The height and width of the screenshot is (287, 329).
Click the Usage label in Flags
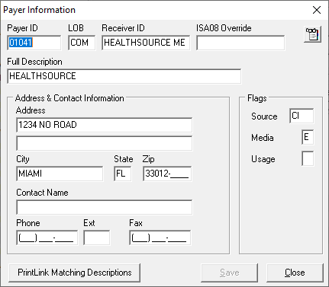[263, 159]
